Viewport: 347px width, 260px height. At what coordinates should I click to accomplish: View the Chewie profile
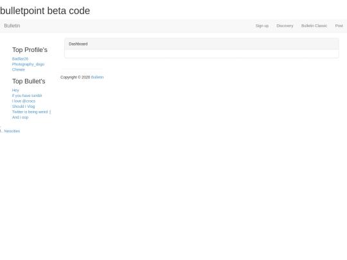[x=19, y=69]
